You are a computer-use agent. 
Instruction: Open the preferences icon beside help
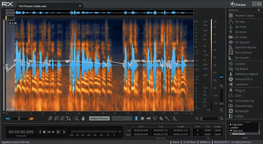click(254, 4)
